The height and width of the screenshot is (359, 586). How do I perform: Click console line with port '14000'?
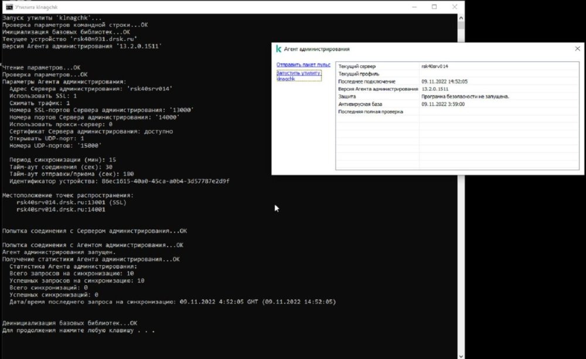click(x=94, y=117)
